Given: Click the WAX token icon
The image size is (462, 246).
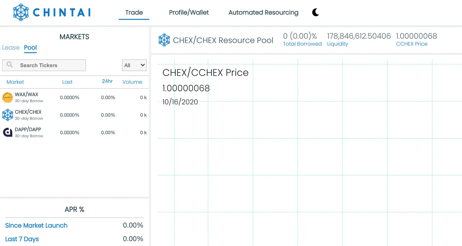Looking at the screenshot, I should click(8, 98).
